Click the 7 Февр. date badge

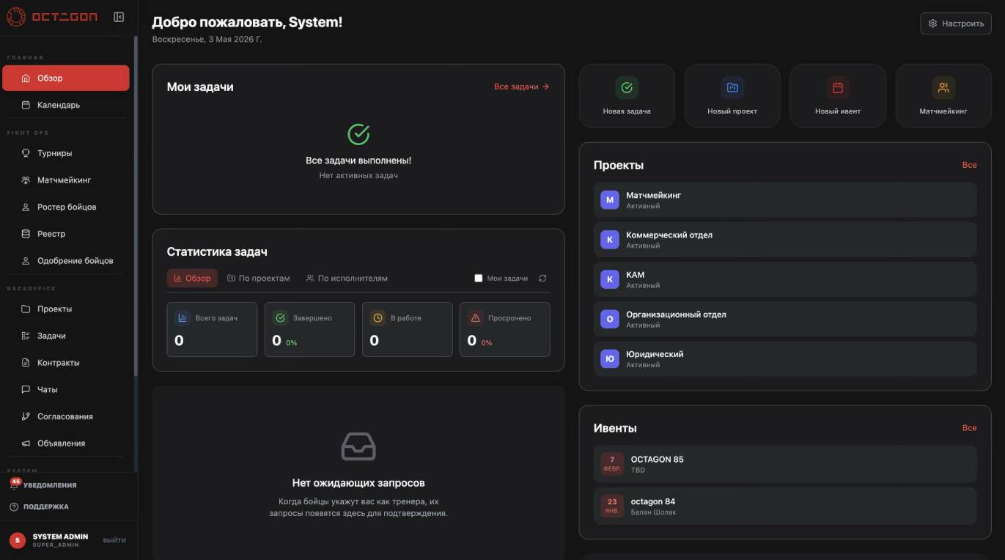coord(612,464)
